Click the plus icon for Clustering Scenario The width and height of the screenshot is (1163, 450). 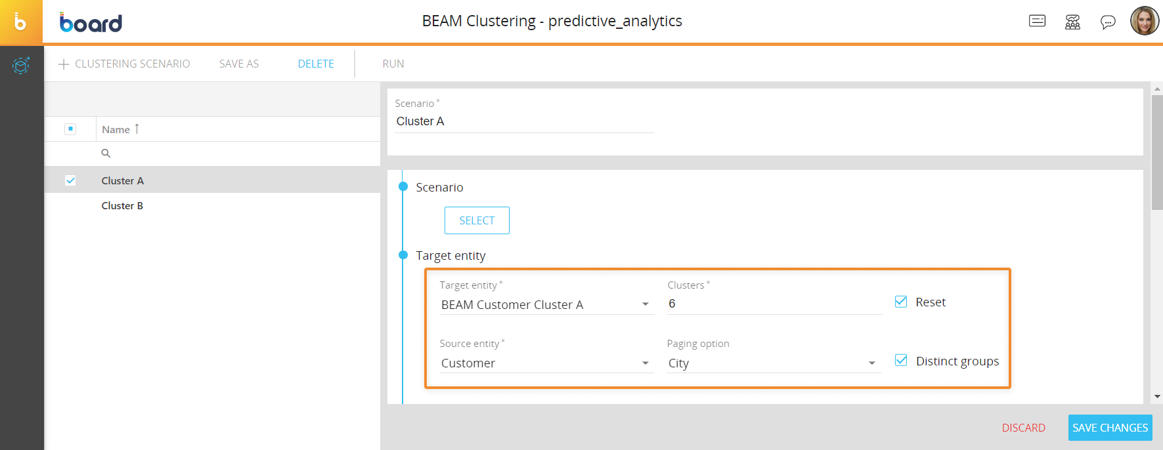pyautogui.click(x=64, y=64)
